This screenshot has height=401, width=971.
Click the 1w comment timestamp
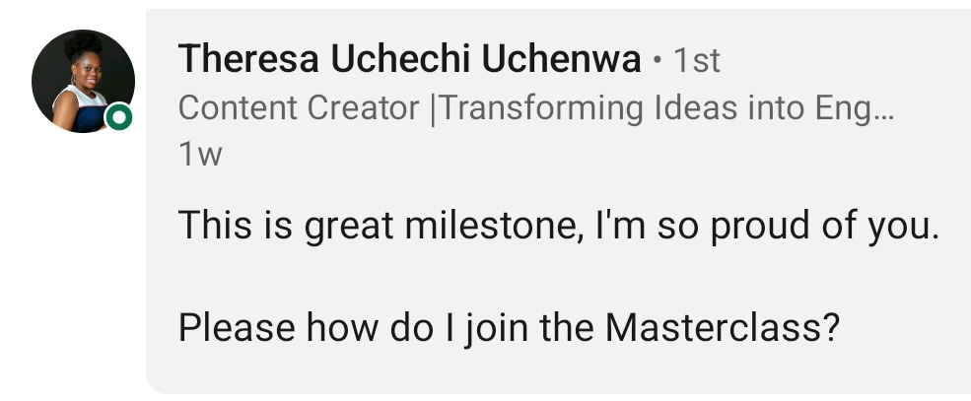tap(200, 154)
